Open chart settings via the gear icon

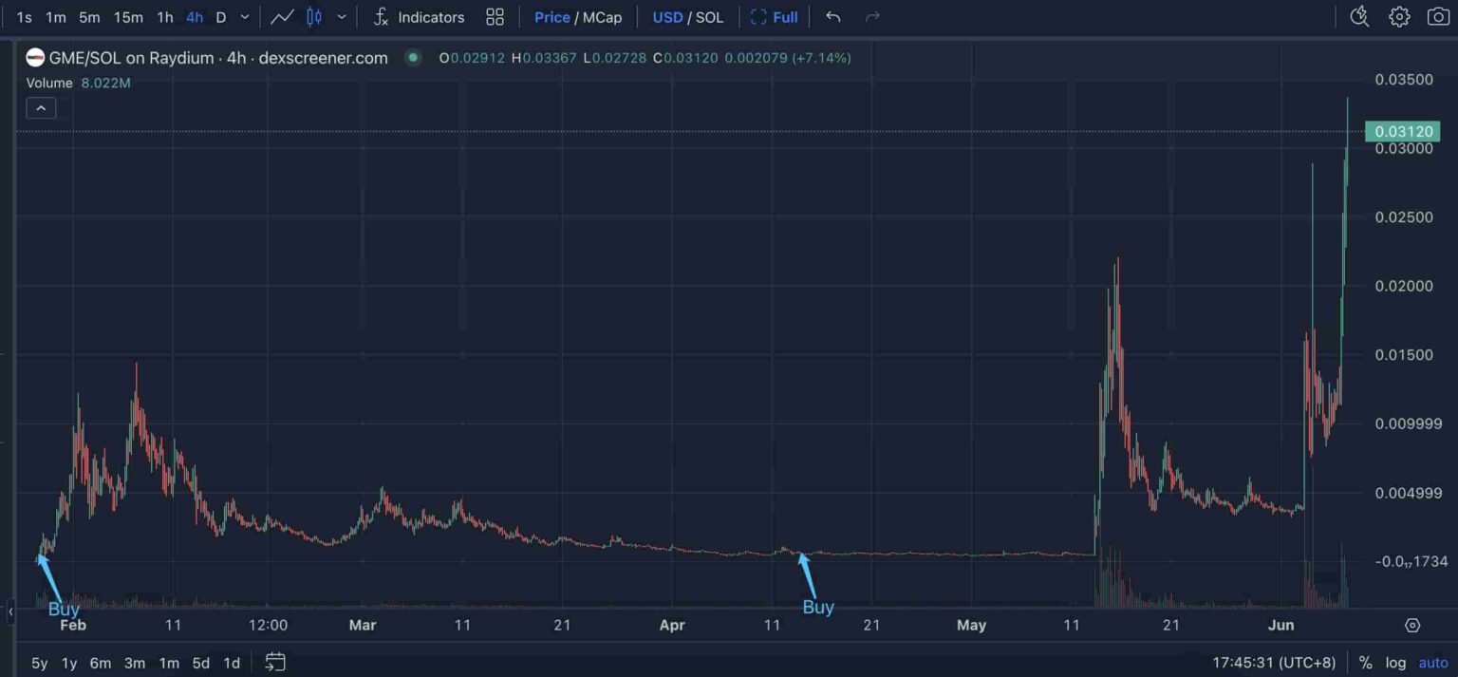(1399, 16)
